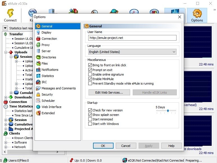Click the User Name text field

click(132, 38)
